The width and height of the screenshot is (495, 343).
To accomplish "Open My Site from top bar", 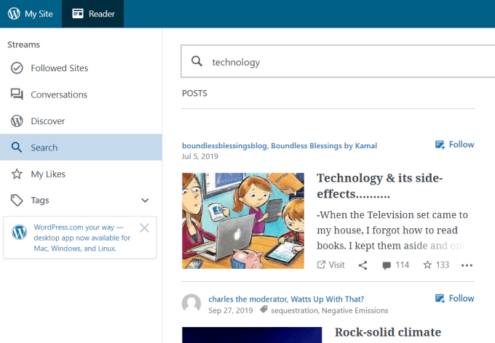I will [x=31, y=14].
